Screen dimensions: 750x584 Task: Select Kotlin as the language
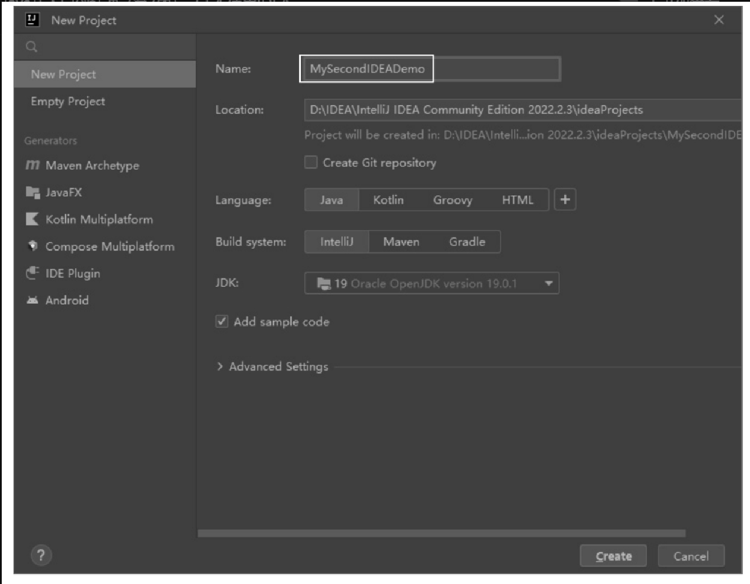tap(388, 200)
